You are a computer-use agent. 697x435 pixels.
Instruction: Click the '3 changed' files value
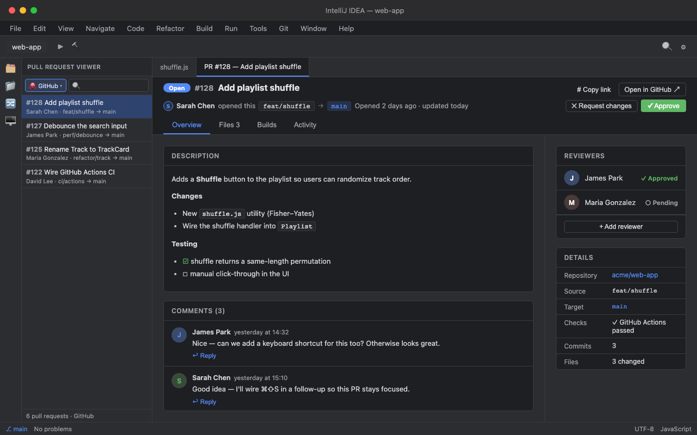[x=628, y=362]
